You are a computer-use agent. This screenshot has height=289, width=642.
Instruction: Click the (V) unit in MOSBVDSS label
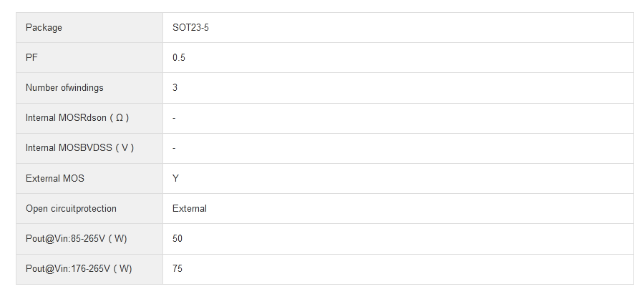click(x=125, y=148)
